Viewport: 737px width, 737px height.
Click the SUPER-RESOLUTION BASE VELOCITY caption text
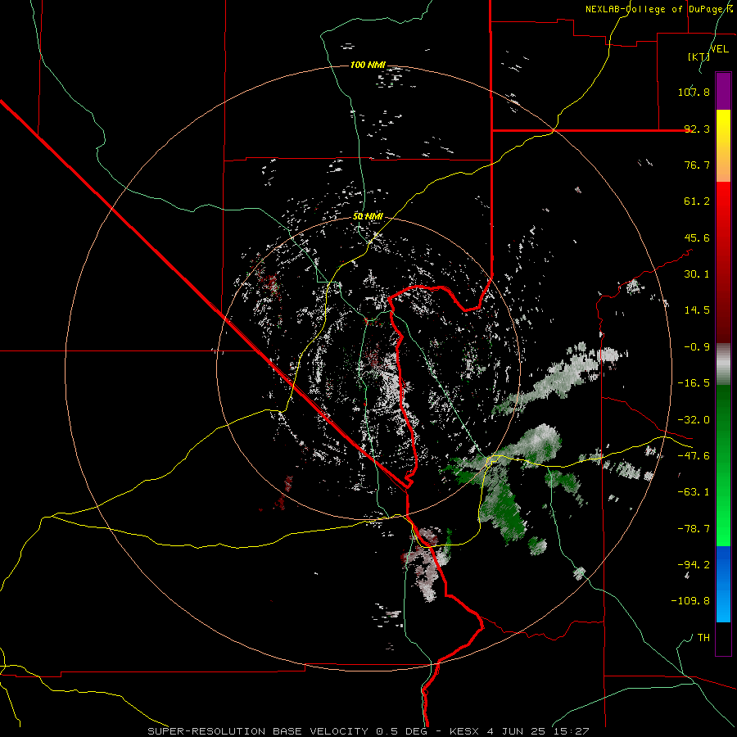click(x=258, y=731)
